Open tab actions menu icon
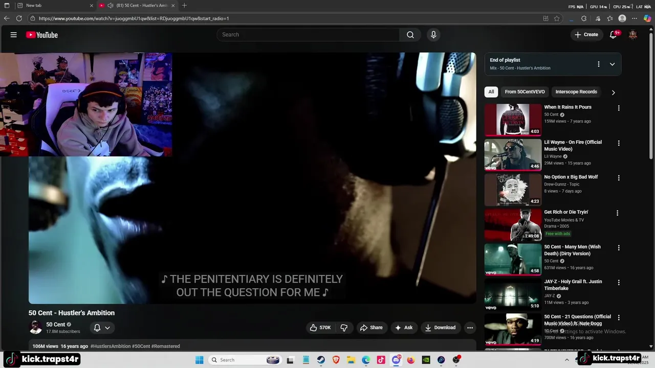Image resolution: width=655 pixels, height=368 pixels. pyautogui.click(x=7, y=6)
